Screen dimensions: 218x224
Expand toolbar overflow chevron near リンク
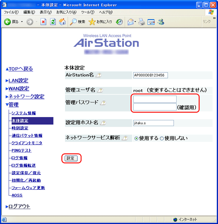pyautogui.click(x=214, y=18)
